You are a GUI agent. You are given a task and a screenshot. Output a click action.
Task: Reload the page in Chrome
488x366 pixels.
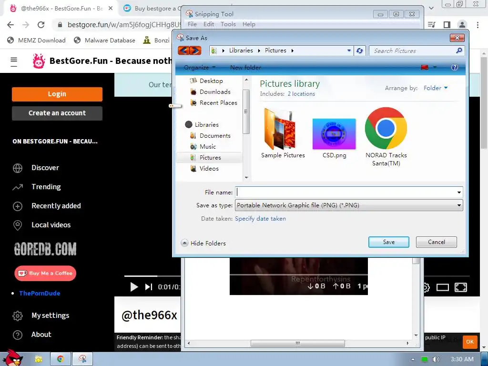point(41,25)
